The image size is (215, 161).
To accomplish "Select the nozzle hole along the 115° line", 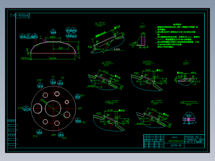I will pos(67,115).
